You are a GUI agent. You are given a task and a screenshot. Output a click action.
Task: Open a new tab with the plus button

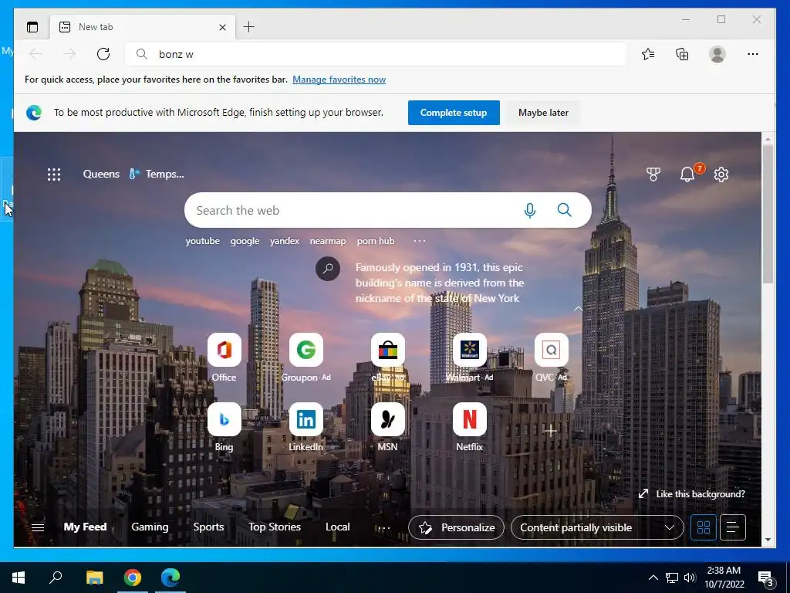[248, 27]
